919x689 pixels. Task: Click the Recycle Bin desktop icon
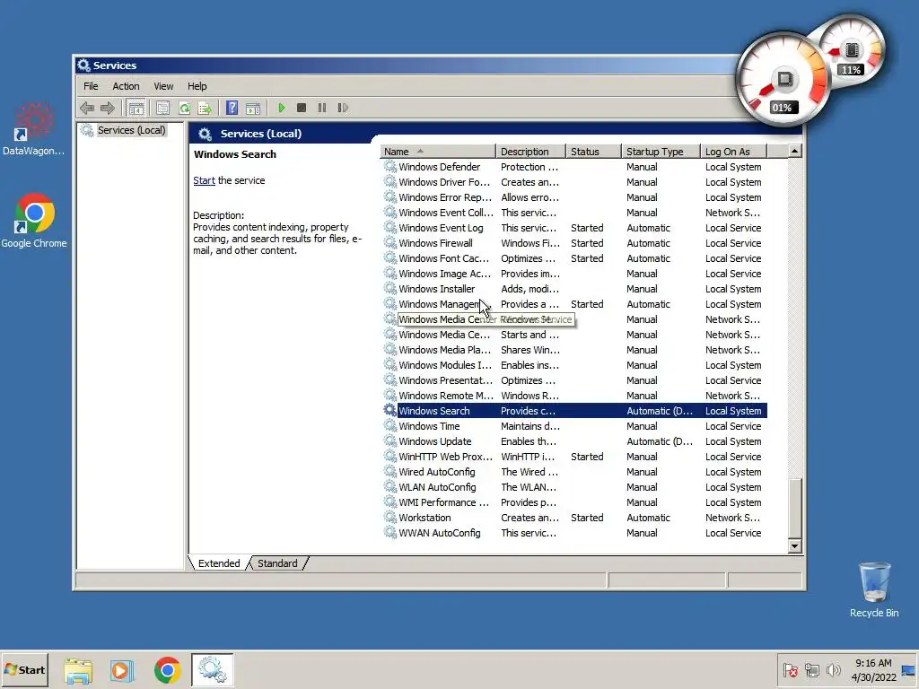(874, 581)
